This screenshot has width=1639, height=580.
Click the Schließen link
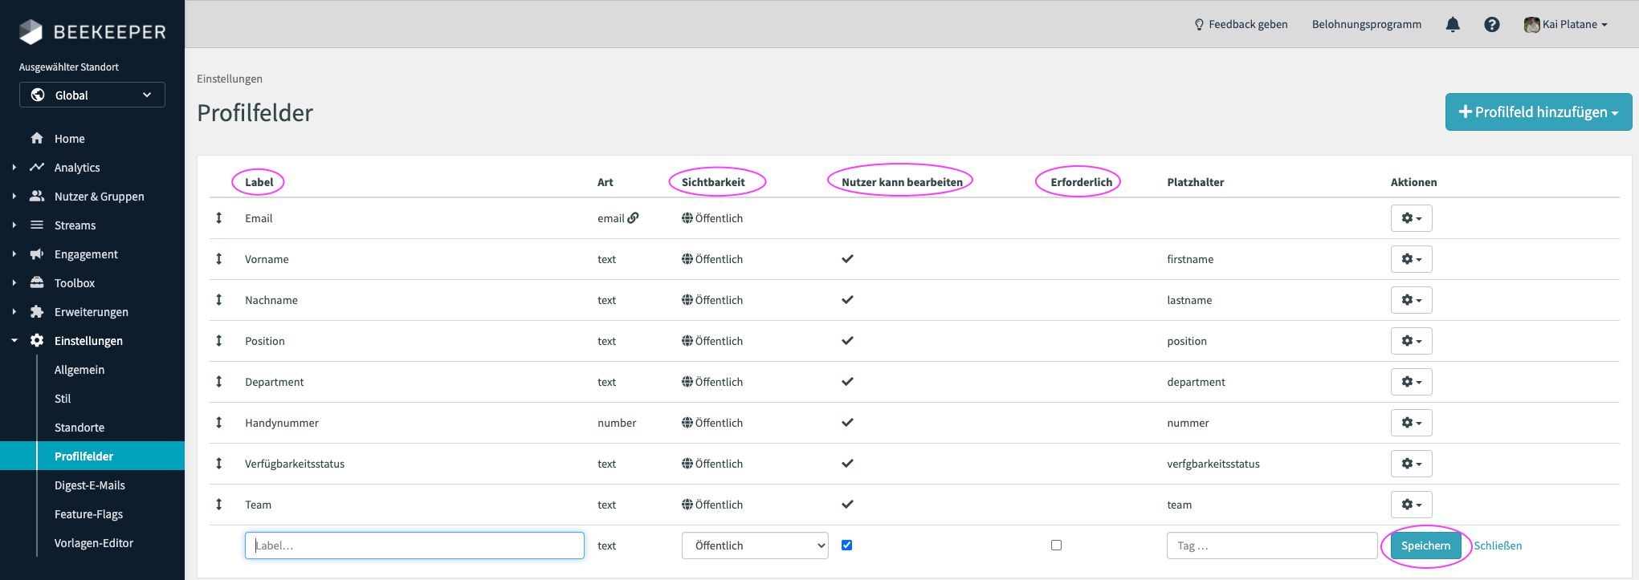[1498, 546]
